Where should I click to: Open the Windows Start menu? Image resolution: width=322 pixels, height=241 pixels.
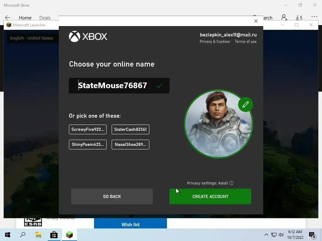pyautogui.click(x=8, y=235)
